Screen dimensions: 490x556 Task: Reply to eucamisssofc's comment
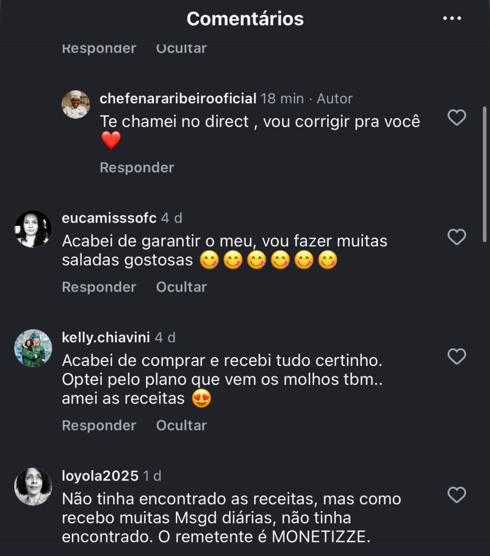[x=99, y=287]
